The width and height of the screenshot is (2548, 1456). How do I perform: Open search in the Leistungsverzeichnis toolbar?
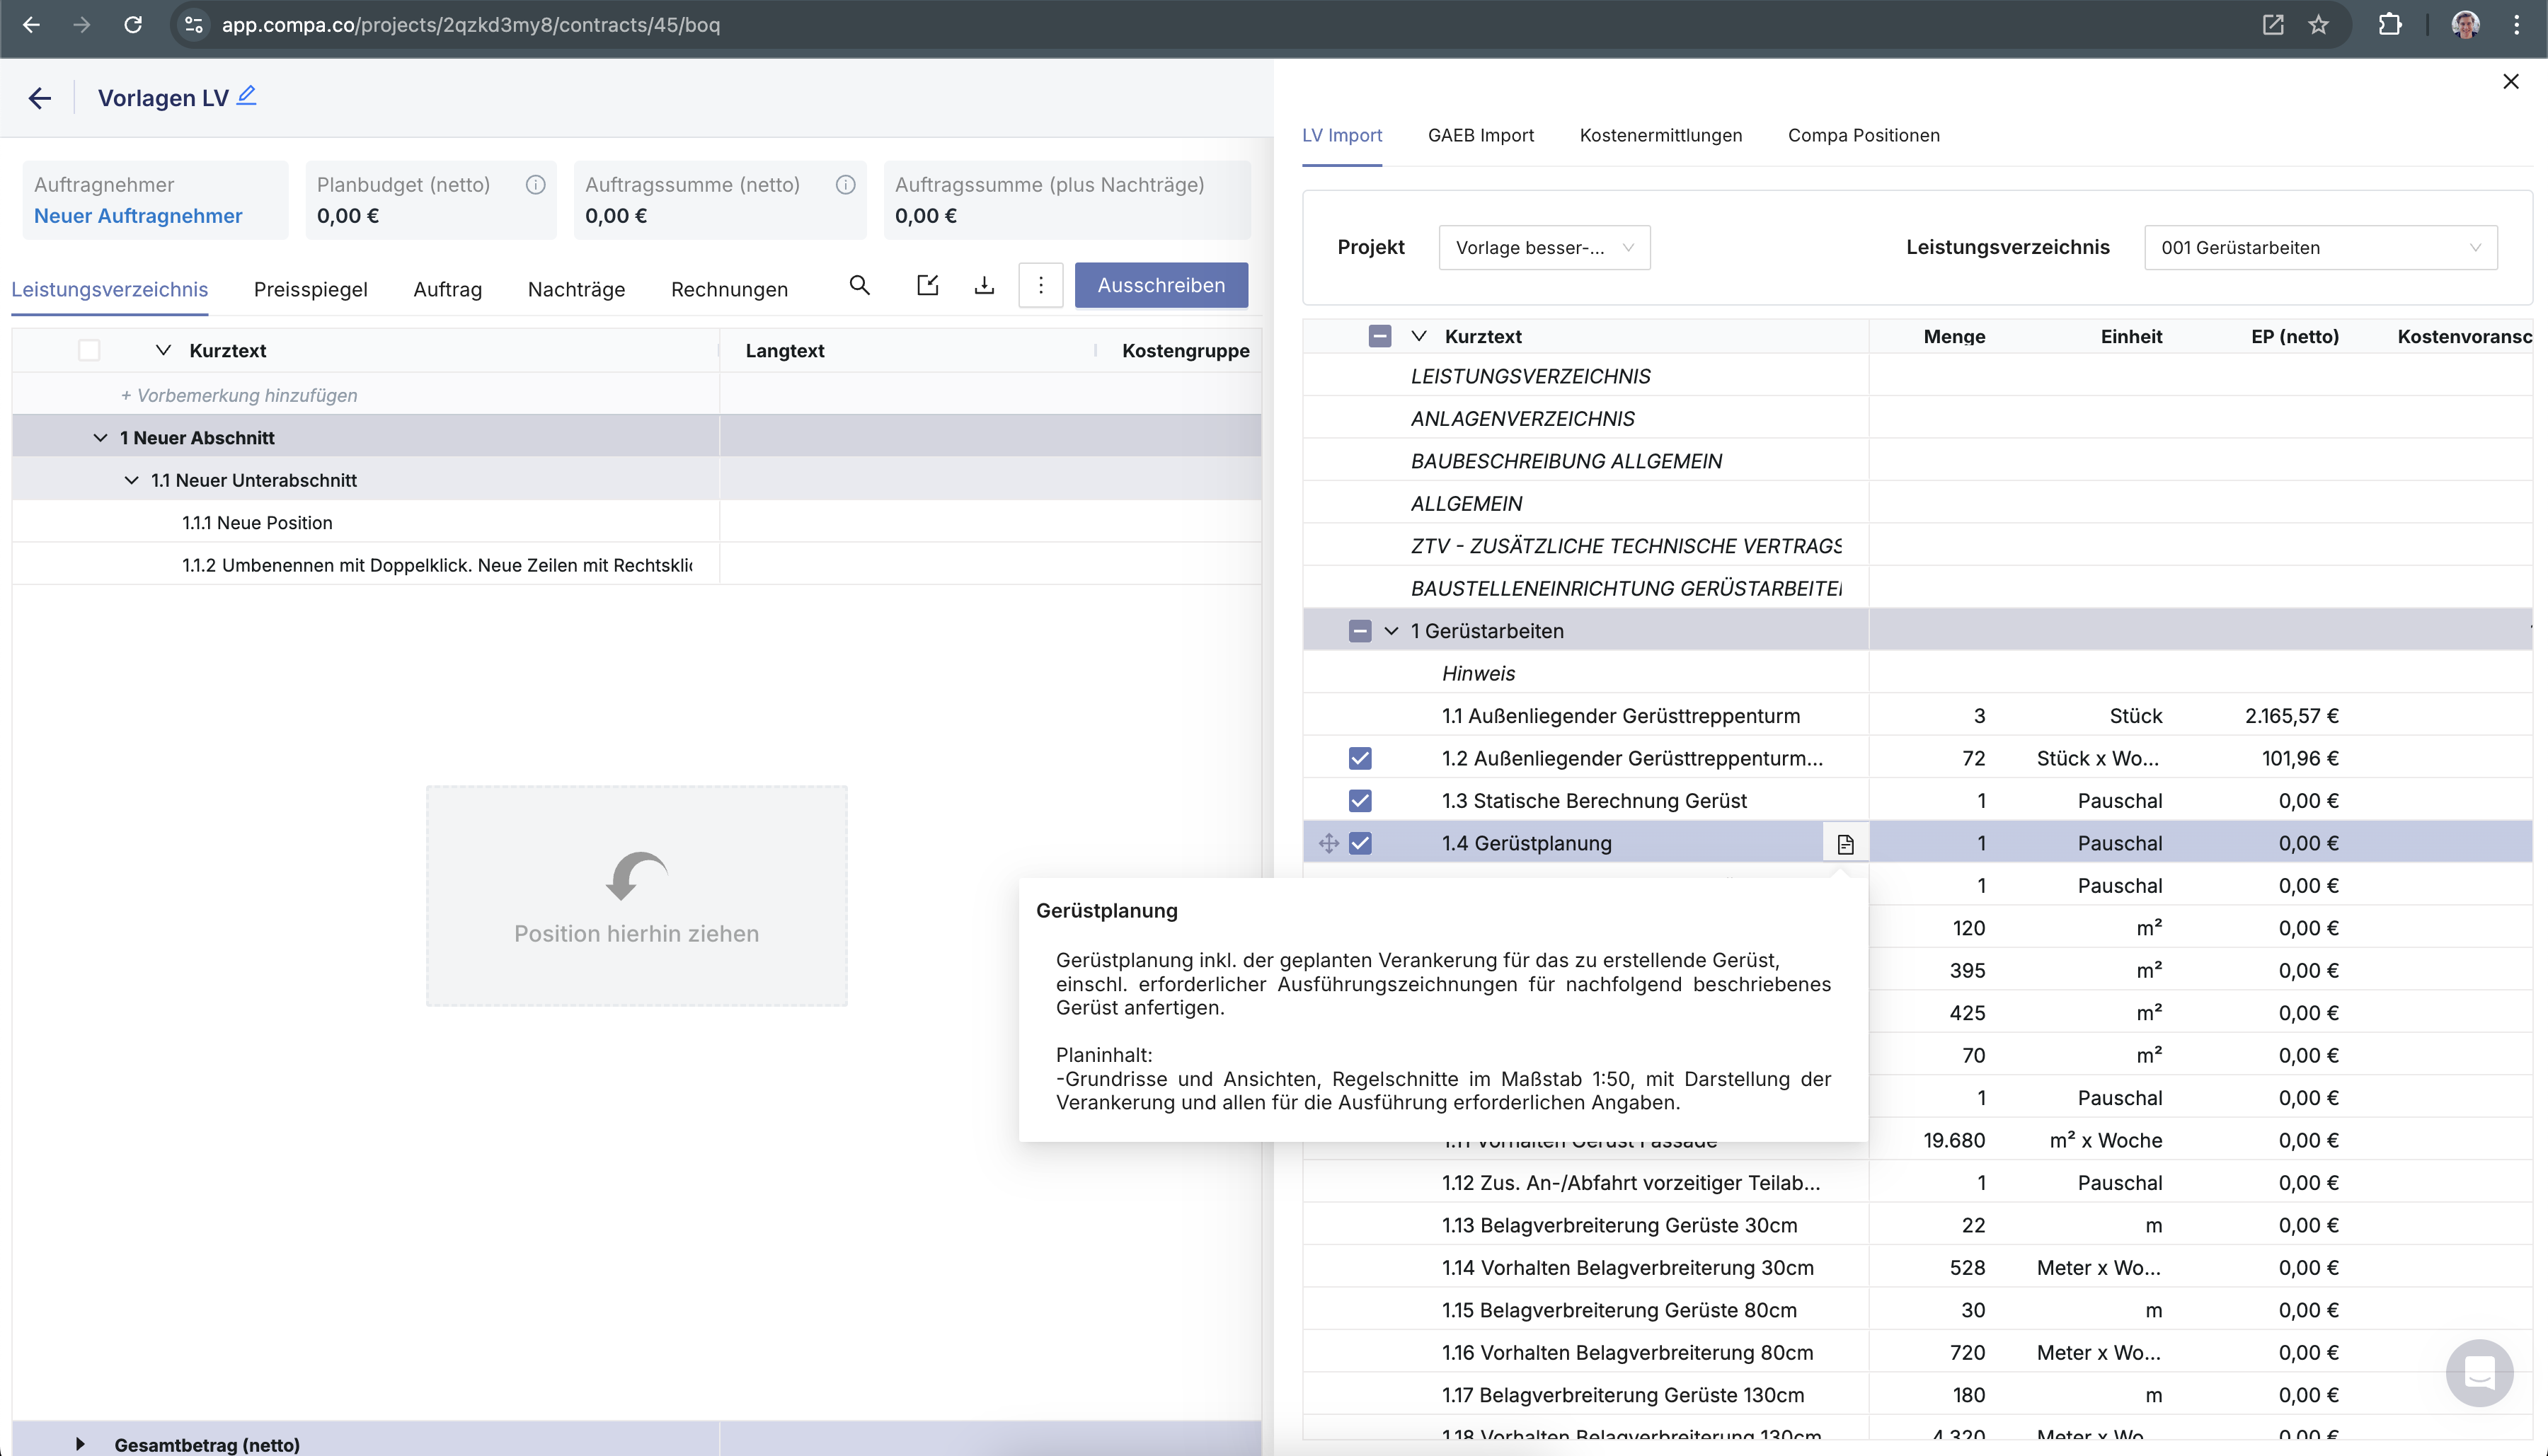coord(859,285)
